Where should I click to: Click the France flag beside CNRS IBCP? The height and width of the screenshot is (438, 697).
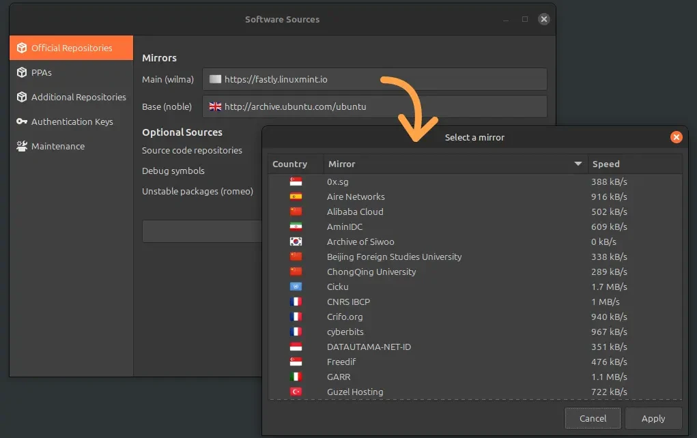296,302
